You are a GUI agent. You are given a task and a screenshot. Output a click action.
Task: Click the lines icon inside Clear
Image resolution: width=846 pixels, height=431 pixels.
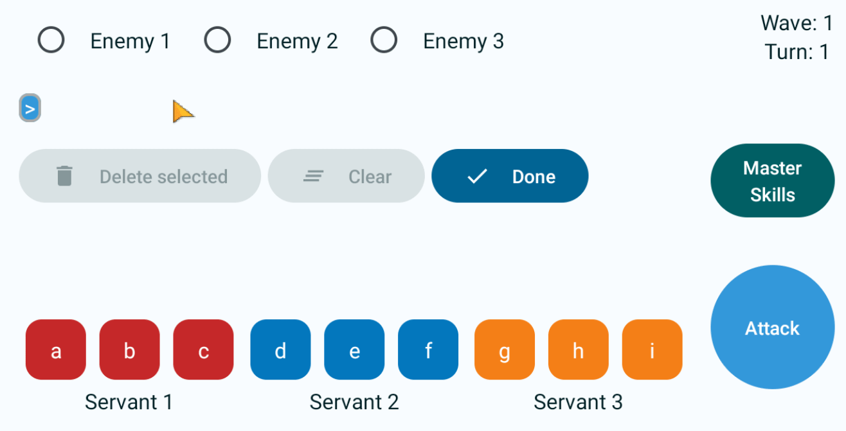312,176
